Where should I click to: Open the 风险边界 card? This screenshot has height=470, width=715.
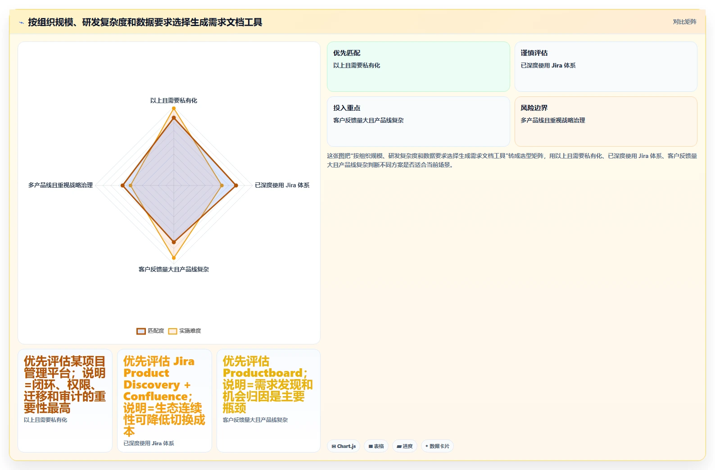[x=606, y=122]
